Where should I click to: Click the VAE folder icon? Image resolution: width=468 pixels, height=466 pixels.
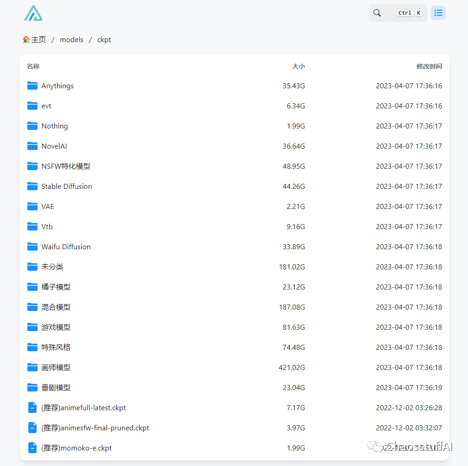pos(32,206)
